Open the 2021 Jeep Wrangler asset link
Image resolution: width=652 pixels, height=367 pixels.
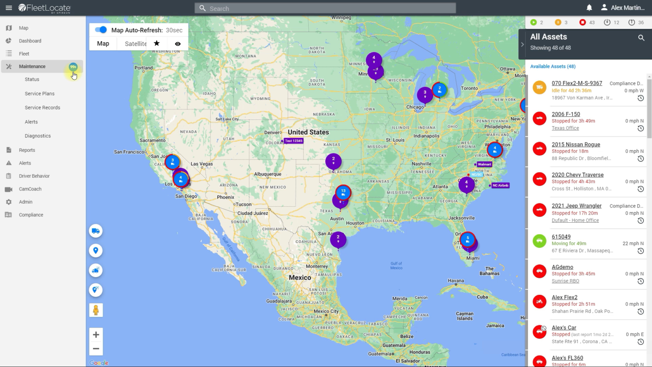576,206
